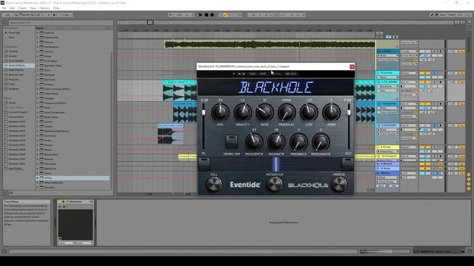Click the MODRATE knob in Blackhole
Screen dimensions: 474x266
coord(276,142)
